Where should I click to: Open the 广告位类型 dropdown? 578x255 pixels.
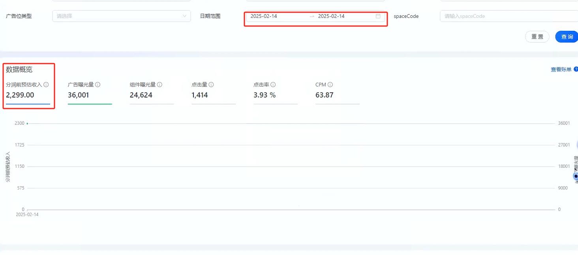[122, 16]
